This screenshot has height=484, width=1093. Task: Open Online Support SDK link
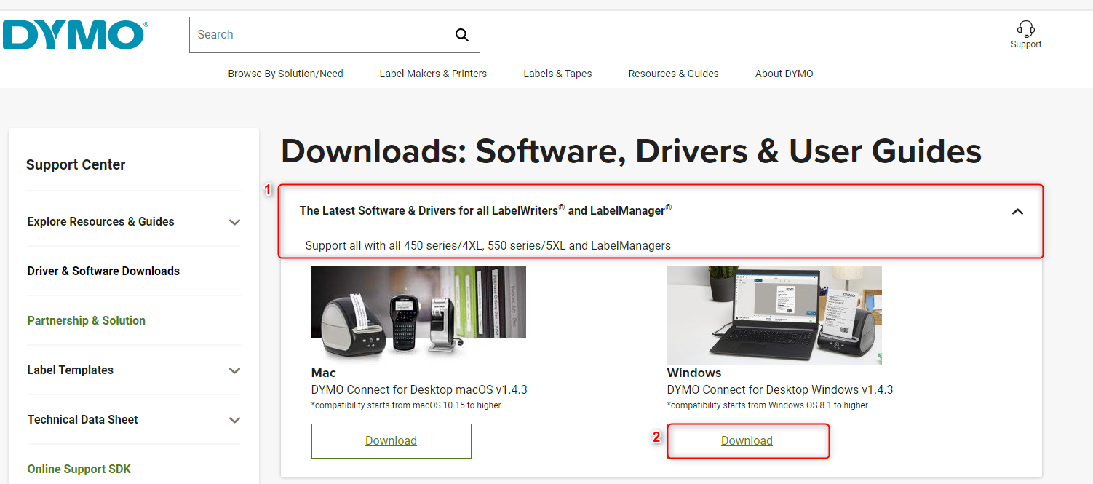[79, 469]
